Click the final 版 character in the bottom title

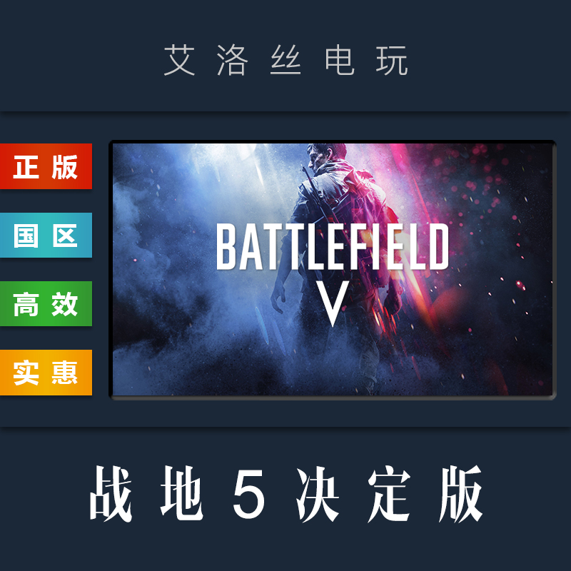[460, 493]
